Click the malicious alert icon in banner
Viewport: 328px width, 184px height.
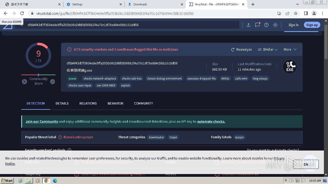(69, 50)
